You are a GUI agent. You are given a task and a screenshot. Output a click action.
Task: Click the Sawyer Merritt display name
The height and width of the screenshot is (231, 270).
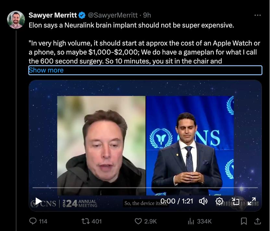point(53,15)
